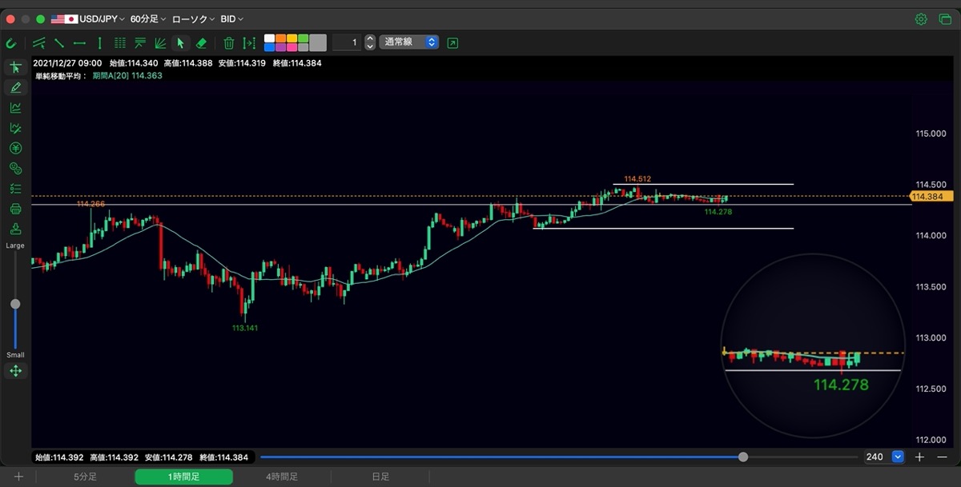961x487 pixels.
Task: Print the chart with printer icon
Action: pos(15,210)
